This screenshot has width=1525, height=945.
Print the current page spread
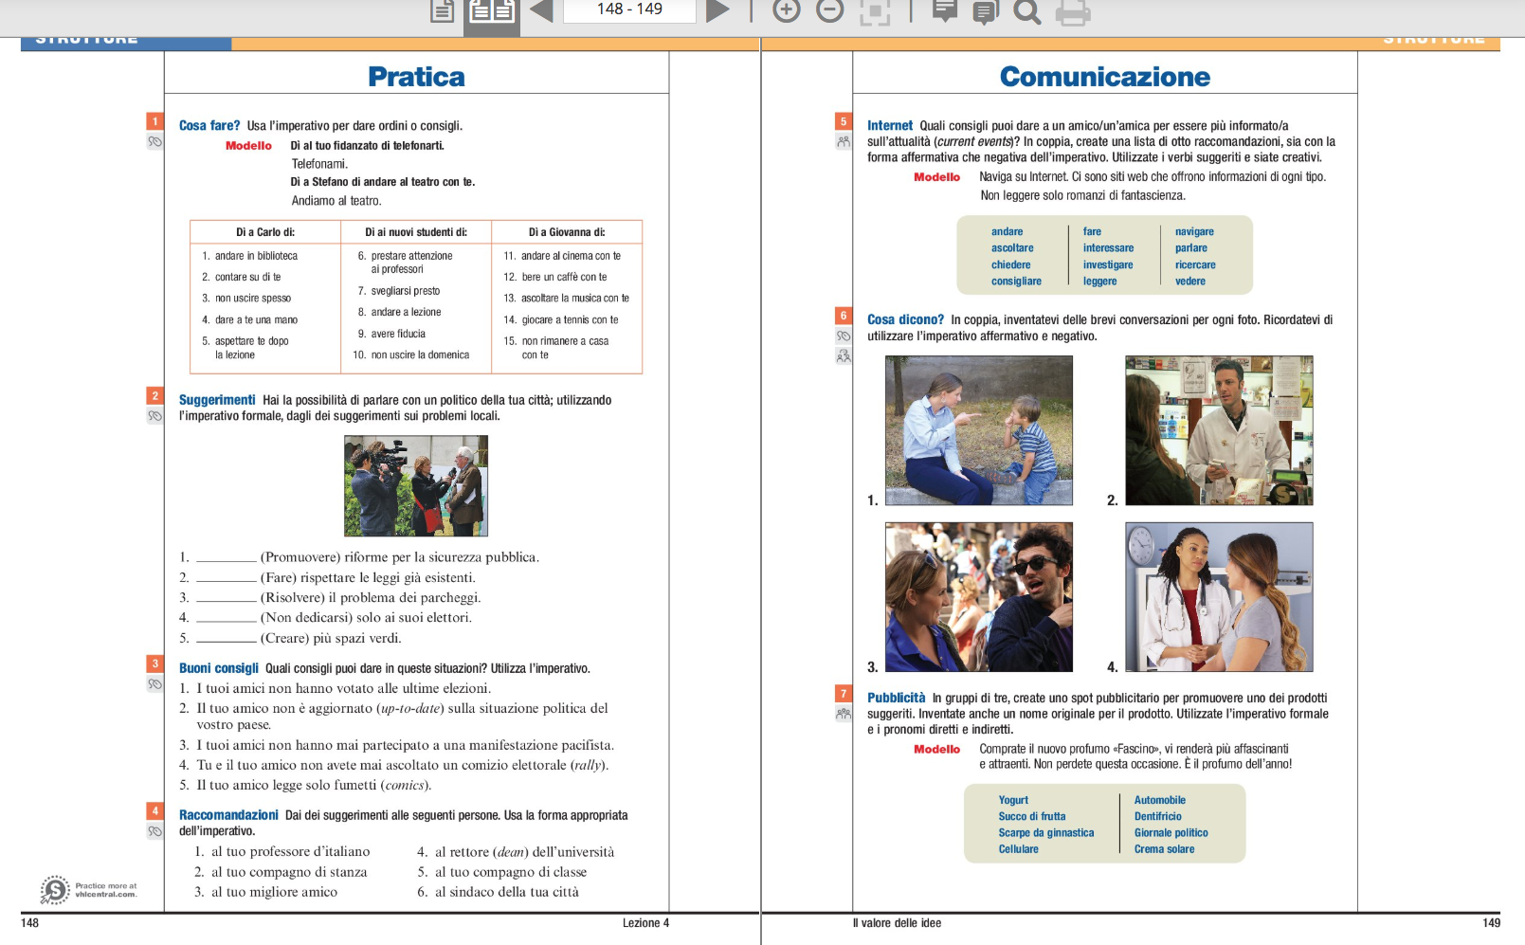[x=1074, y=13]
